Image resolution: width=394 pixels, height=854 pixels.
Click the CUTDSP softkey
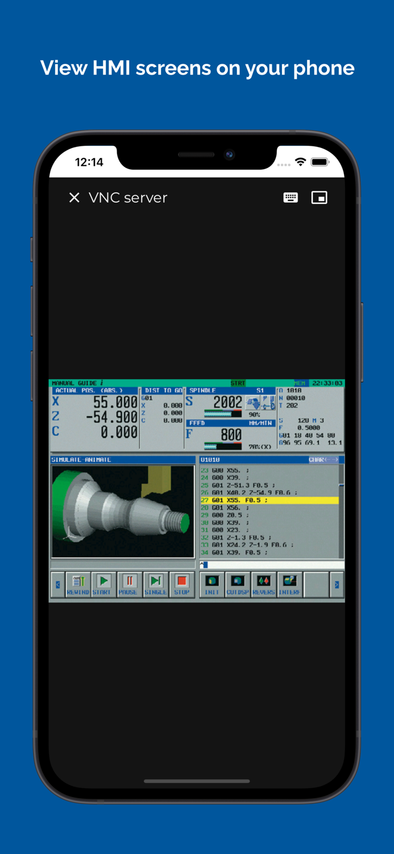238,585
